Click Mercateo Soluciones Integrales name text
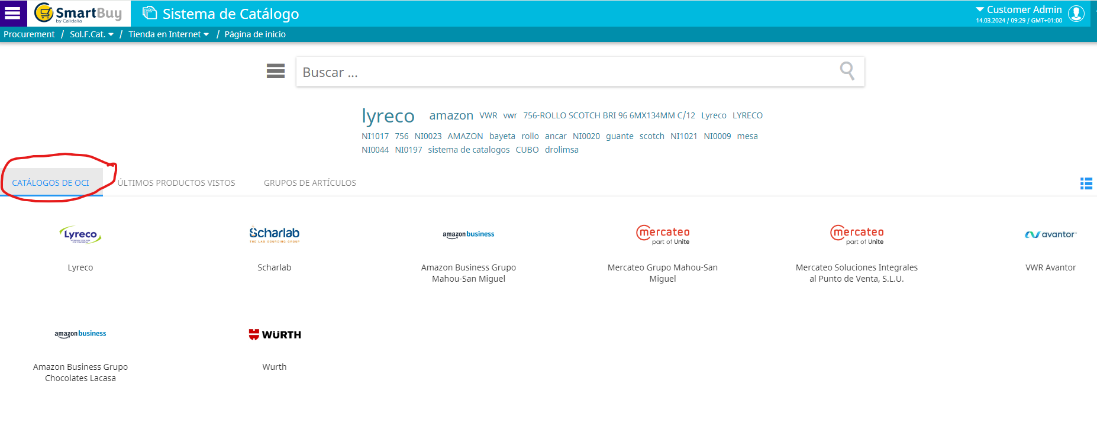Screen dimensions: 1097x445 click(x=857, y=273)
